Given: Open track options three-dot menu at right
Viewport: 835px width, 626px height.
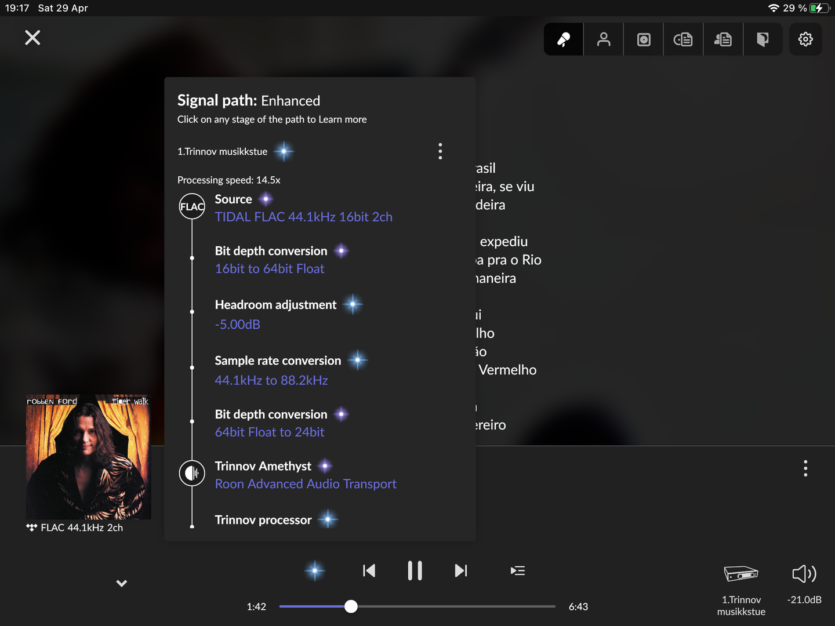Looking at the screenshot, I should pos(805,468).
